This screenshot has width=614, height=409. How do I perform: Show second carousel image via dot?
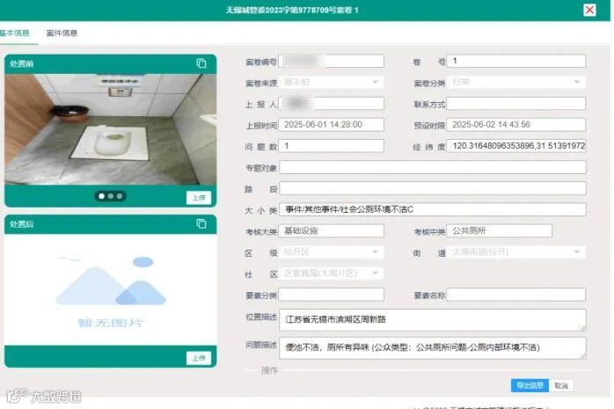tap(111, 196)
